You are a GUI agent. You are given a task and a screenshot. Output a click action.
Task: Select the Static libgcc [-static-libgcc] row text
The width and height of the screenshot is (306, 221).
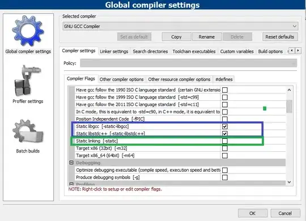point(103,126)
